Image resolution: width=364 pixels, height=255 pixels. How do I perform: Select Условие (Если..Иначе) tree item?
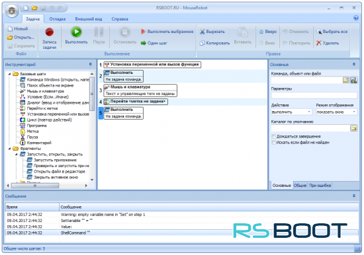coord(44,97)
